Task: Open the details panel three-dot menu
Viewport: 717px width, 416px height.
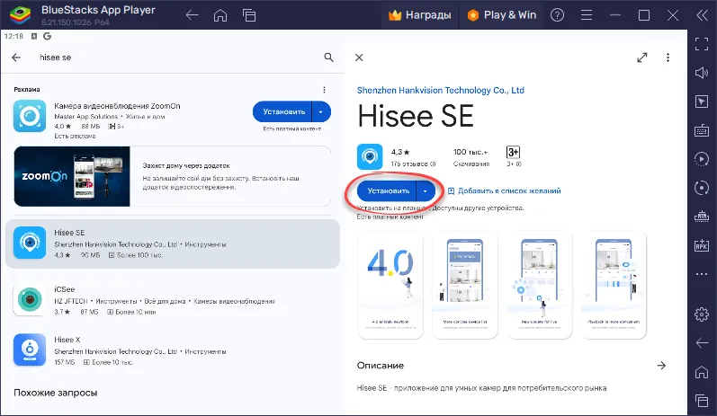Action: pyautogui.click(x=668, y=58)
